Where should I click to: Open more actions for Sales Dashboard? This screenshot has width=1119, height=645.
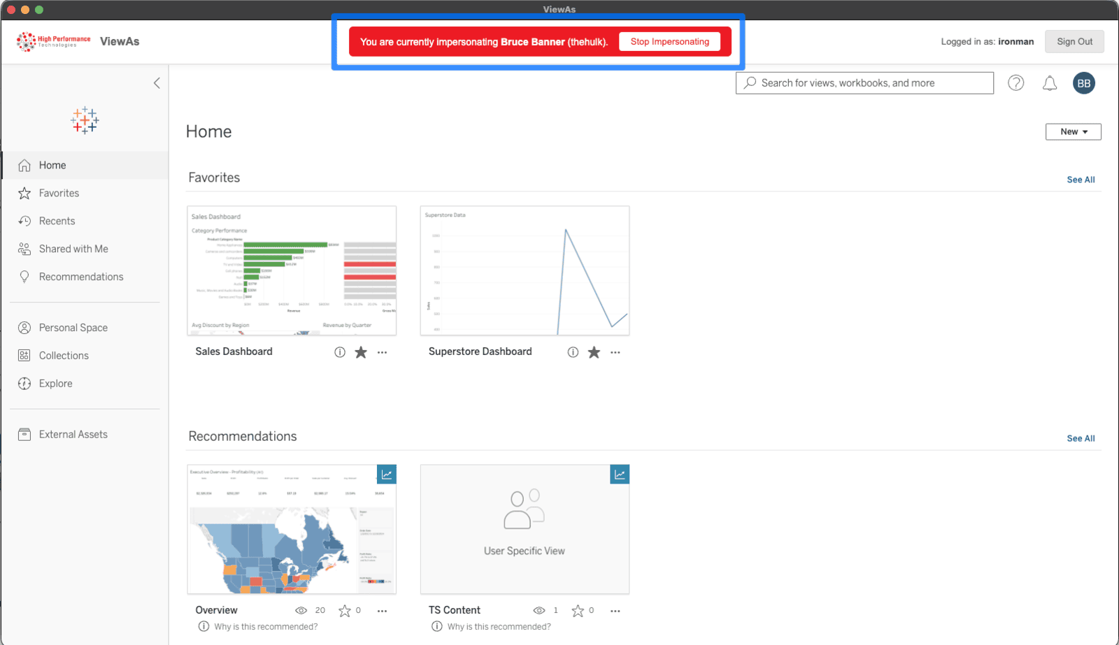pos(382,352)
